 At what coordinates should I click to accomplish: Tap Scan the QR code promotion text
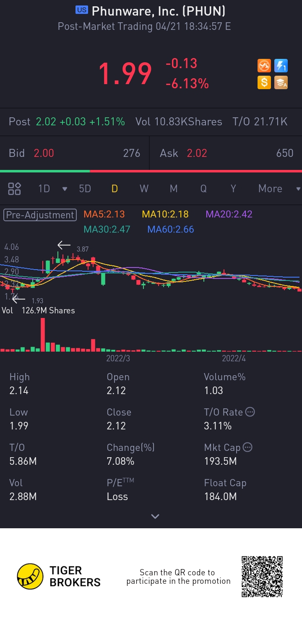tap(178, 577)
